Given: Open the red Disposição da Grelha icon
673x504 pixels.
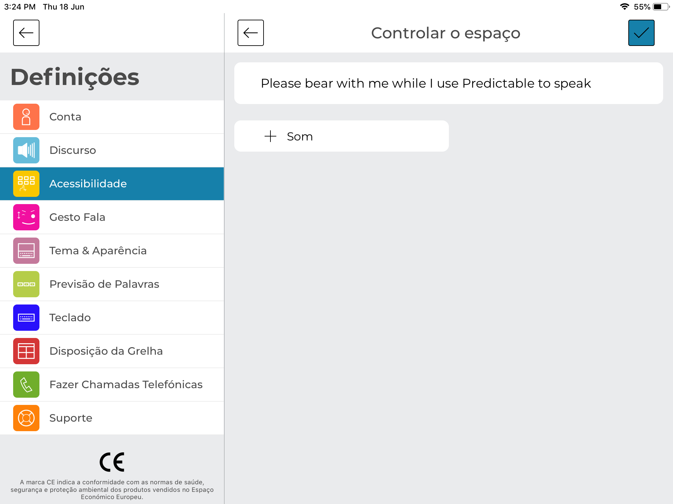Looking at the screenshot, I should click(x=26, y=351).
